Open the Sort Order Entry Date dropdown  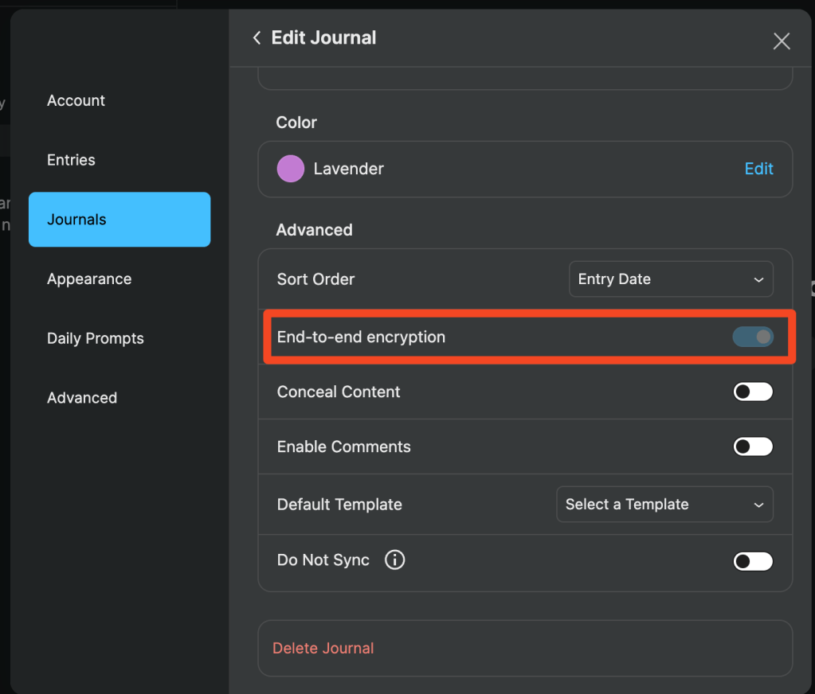pyautogui.click(x=671, y=279)
